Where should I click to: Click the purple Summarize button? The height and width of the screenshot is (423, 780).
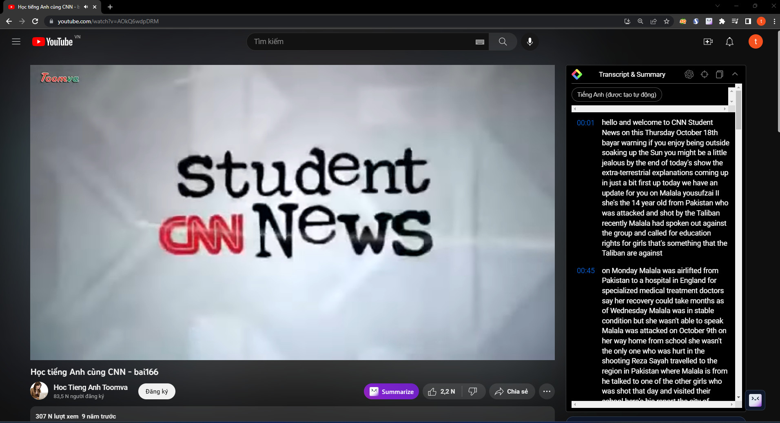pyautogui.click(x=391, y=392)
